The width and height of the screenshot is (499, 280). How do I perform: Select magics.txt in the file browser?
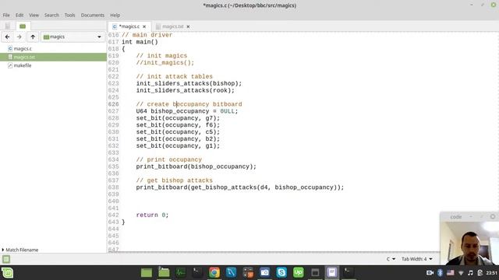point(53,57)
